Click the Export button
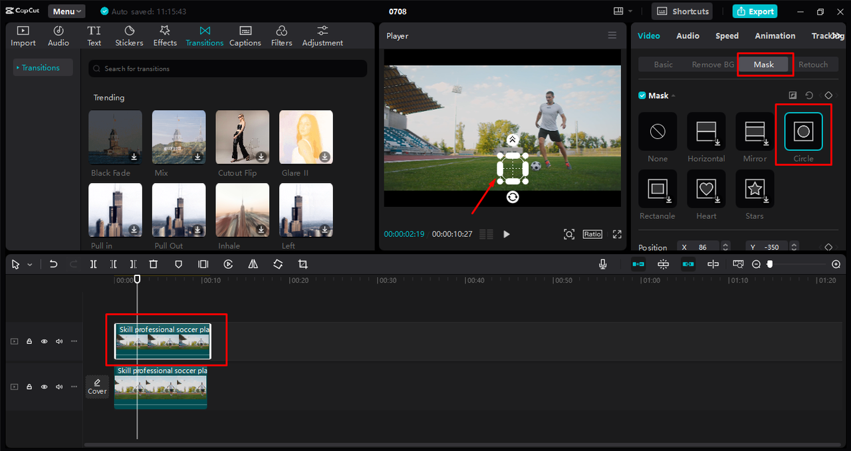 point(755,11)
